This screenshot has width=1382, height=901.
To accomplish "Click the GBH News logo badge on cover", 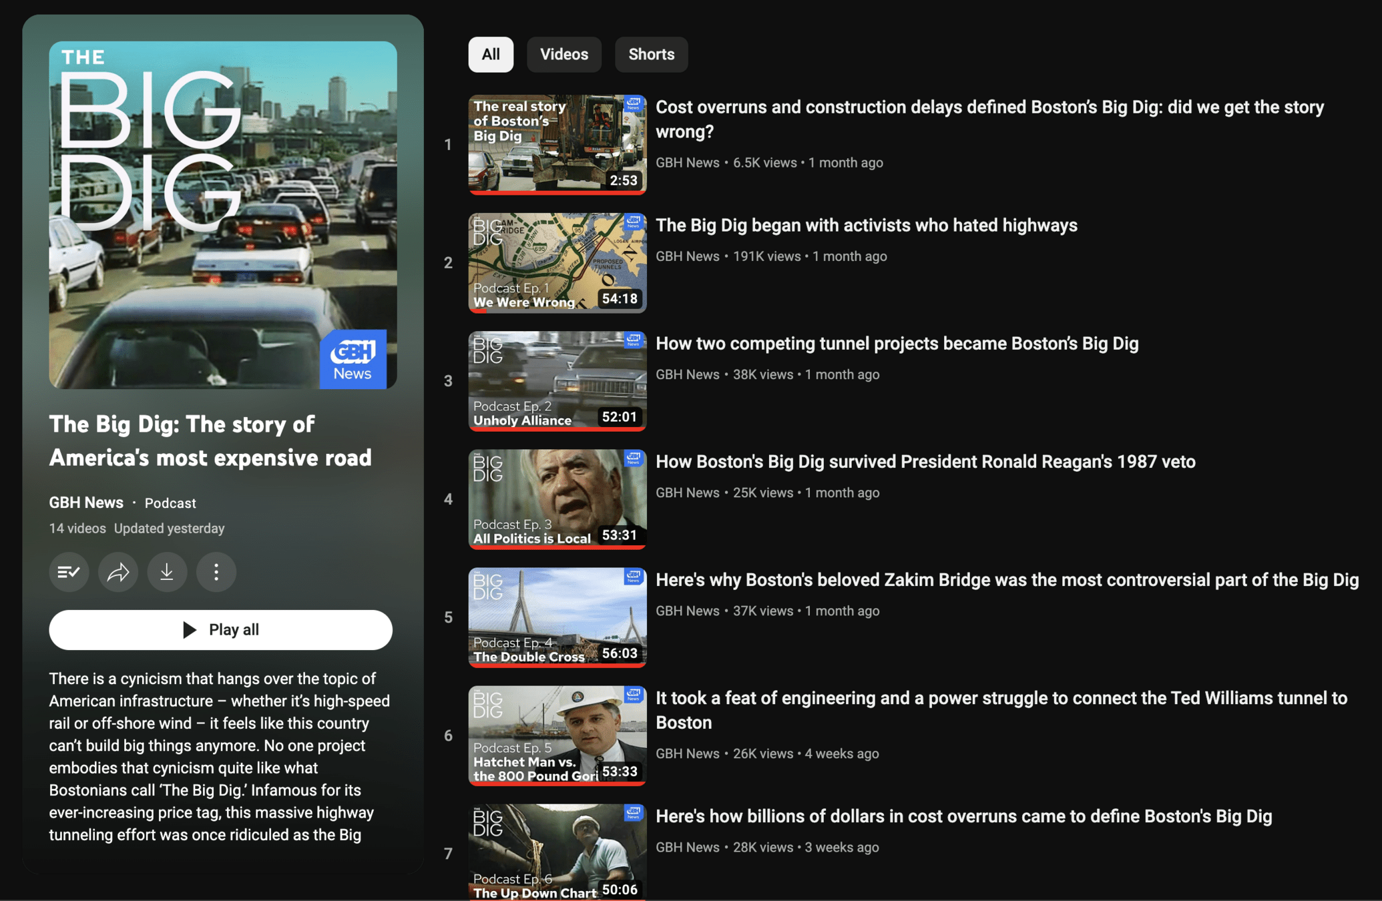I will (353, 359).
